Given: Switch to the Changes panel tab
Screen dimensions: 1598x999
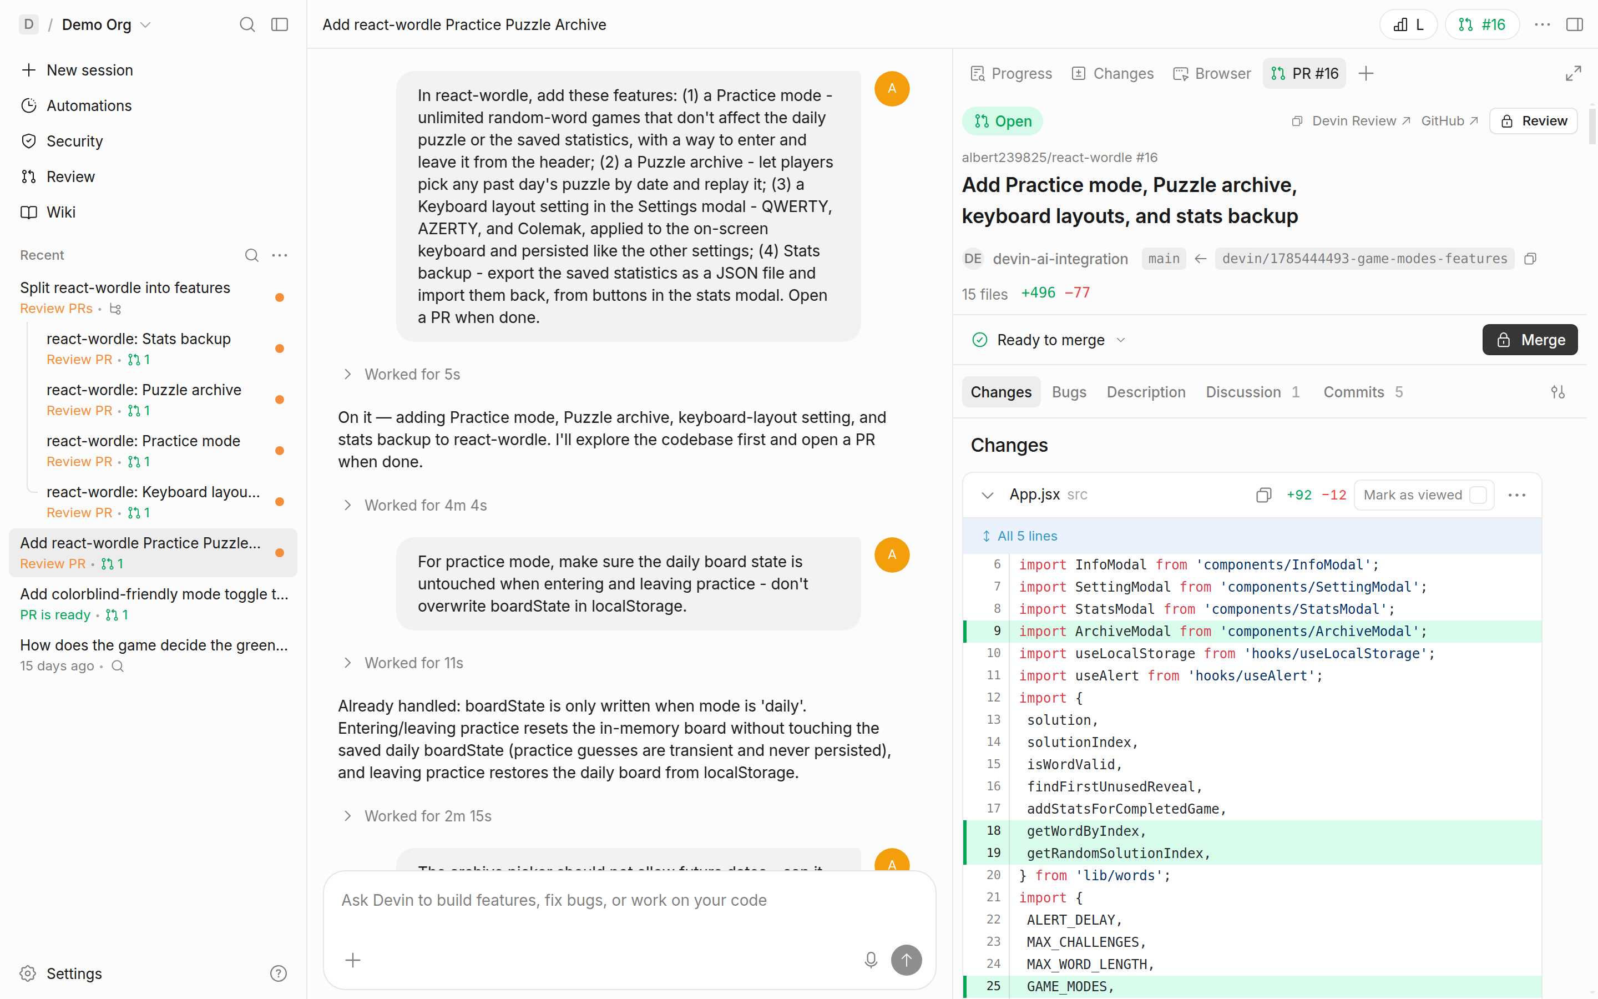Looking at the screenshot, I should pos(1112,73).
